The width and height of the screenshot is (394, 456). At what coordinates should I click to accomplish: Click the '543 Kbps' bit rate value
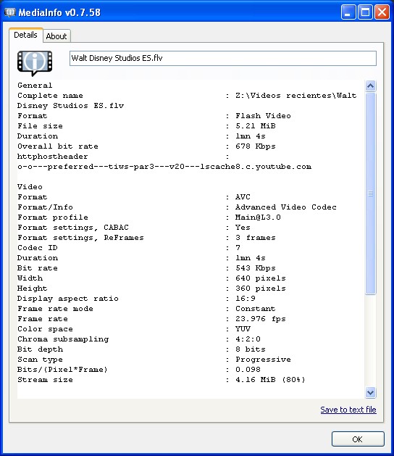256,268
